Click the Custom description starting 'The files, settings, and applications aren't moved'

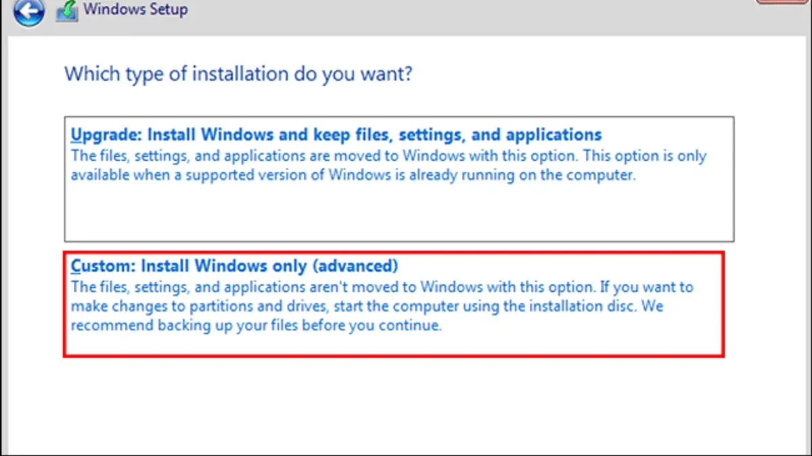tap(382, 306)
